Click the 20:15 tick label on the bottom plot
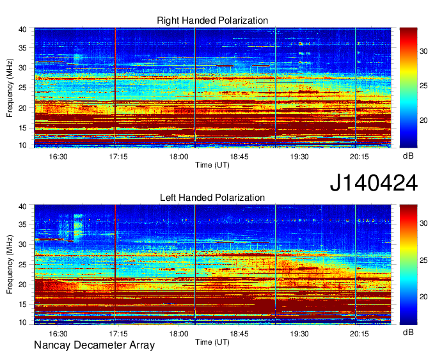435x353 pixels. pyautogui.click(x=360, y=334)
